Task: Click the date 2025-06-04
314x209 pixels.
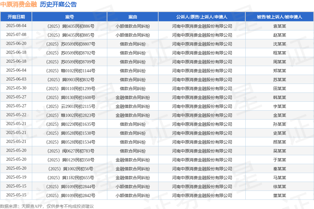Action: click(16, 70)
